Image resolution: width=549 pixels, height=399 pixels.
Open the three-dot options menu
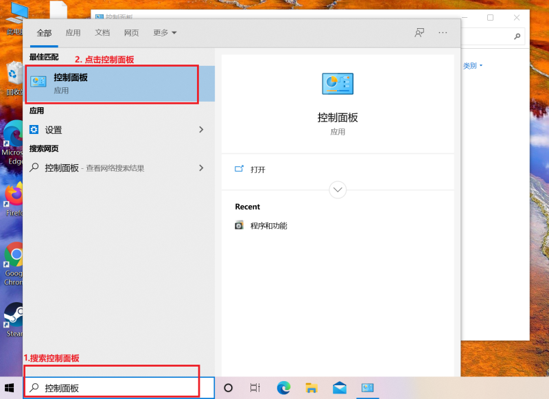[x=443, y=32]
